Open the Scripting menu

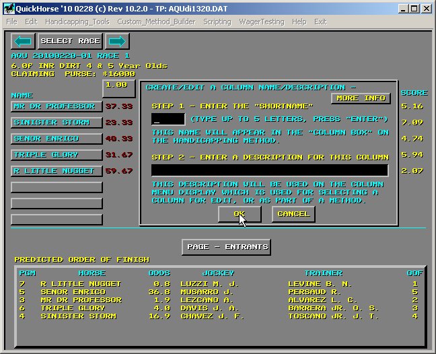point(217,22)
